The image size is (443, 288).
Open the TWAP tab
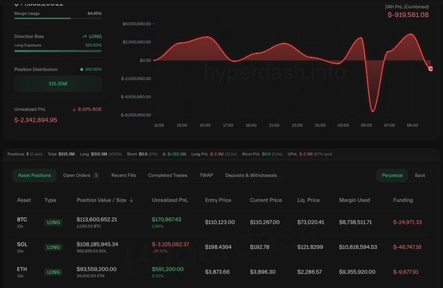[x=206, y=176]
